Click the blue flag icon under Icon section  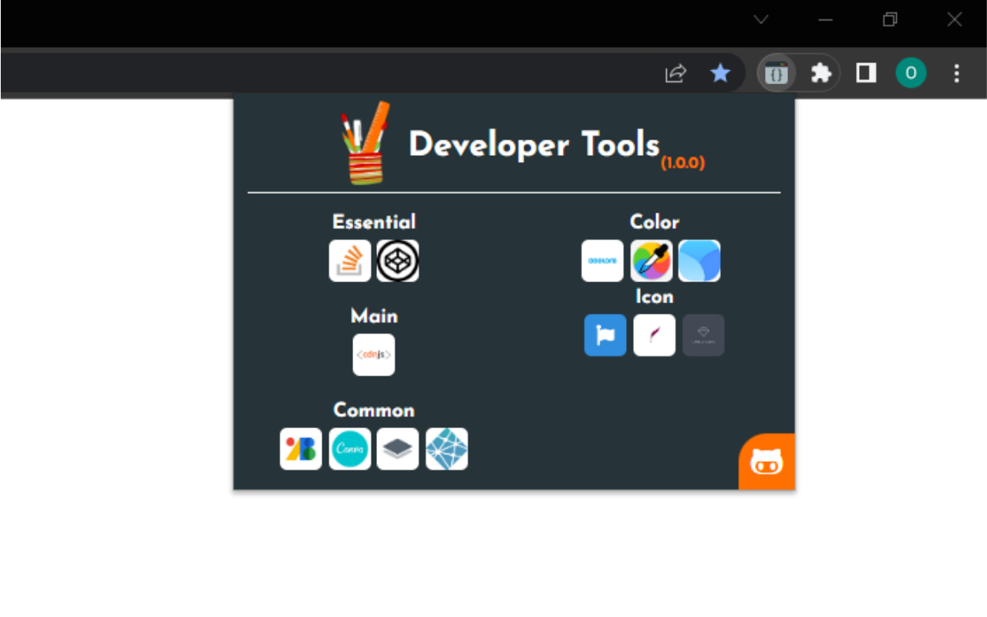(x=605, y=335)
